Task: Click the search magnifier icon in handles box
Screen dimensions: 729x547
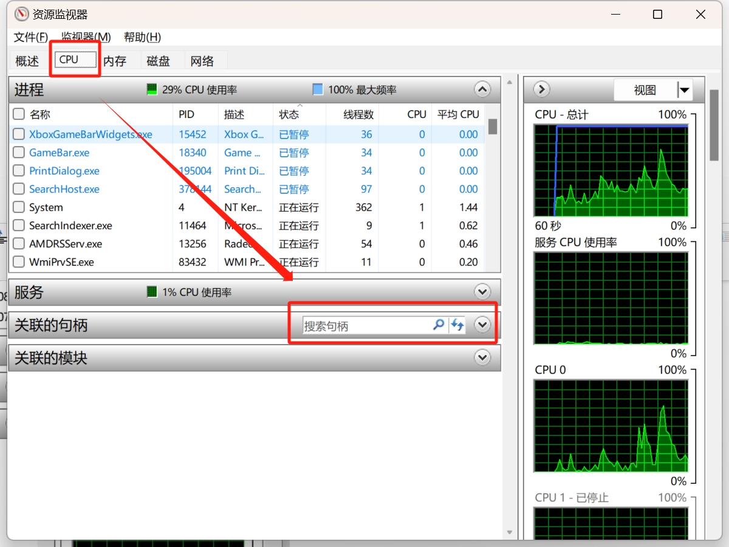Action: point(438,325)
